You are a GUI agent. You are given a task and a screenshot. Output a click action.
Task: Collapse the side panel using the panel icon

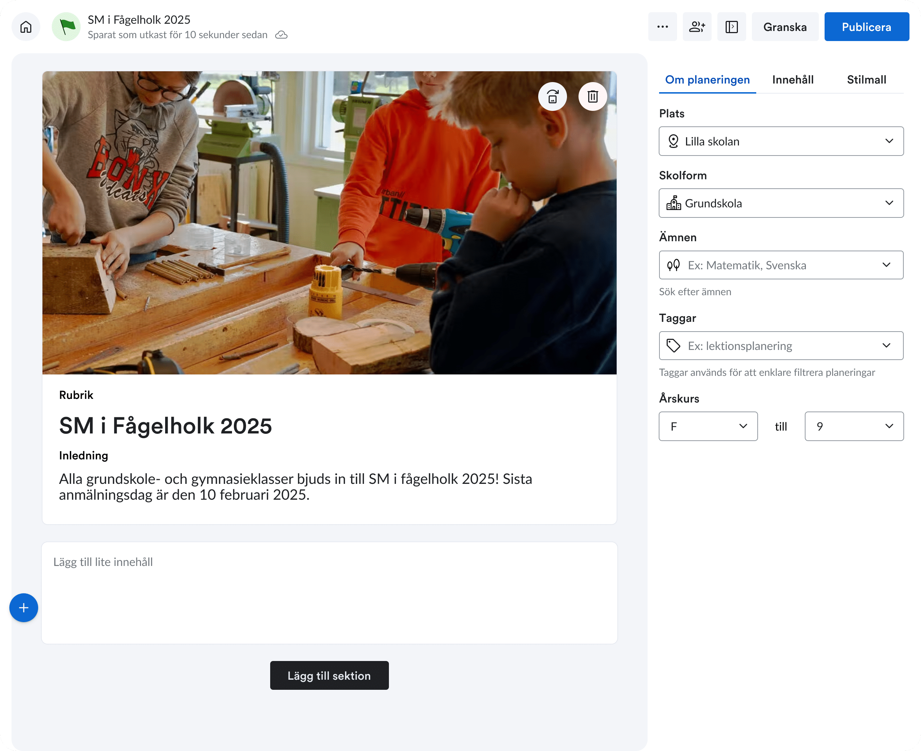[x=731, y=26]
